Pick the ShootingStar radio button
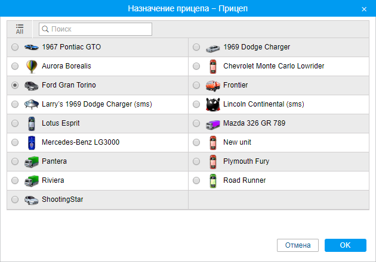Image resolution: width=376 pixels, height=262 pixels. (x=15, y=199)
